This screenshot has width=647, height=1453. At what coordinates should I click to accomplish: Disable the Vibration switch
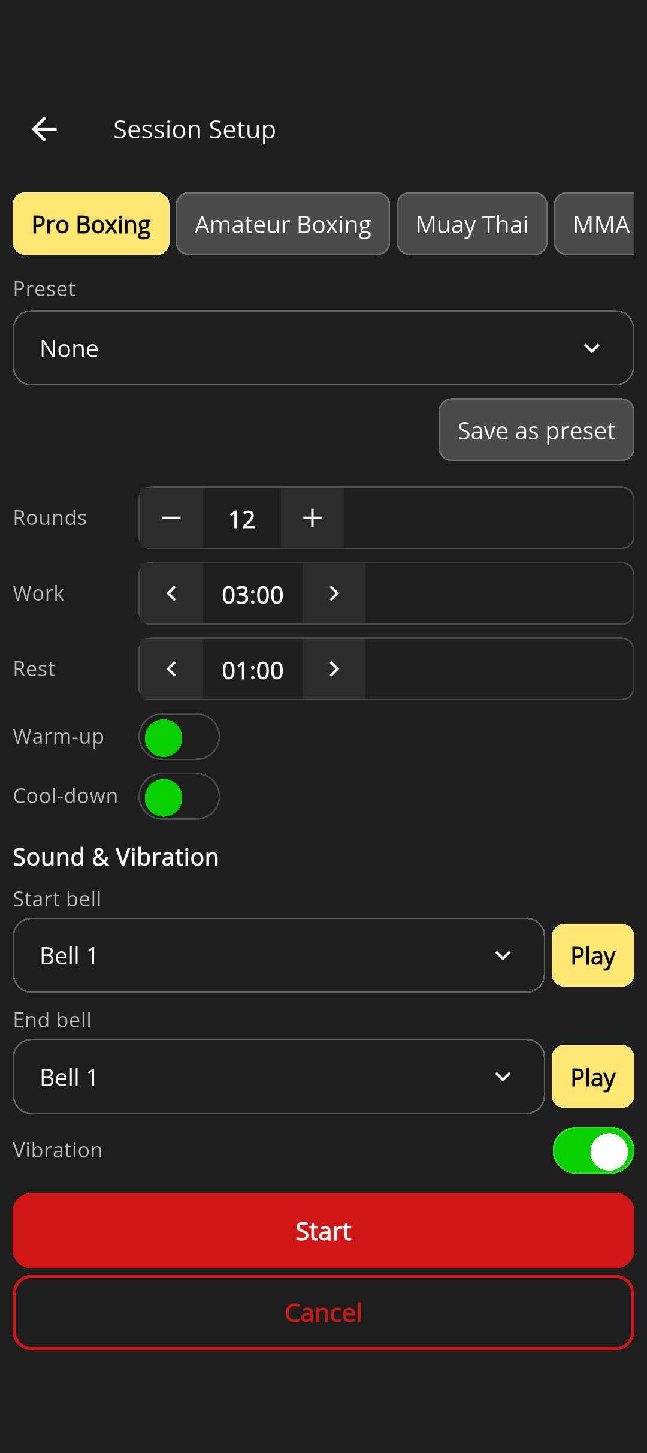[x=593, y=1151]
